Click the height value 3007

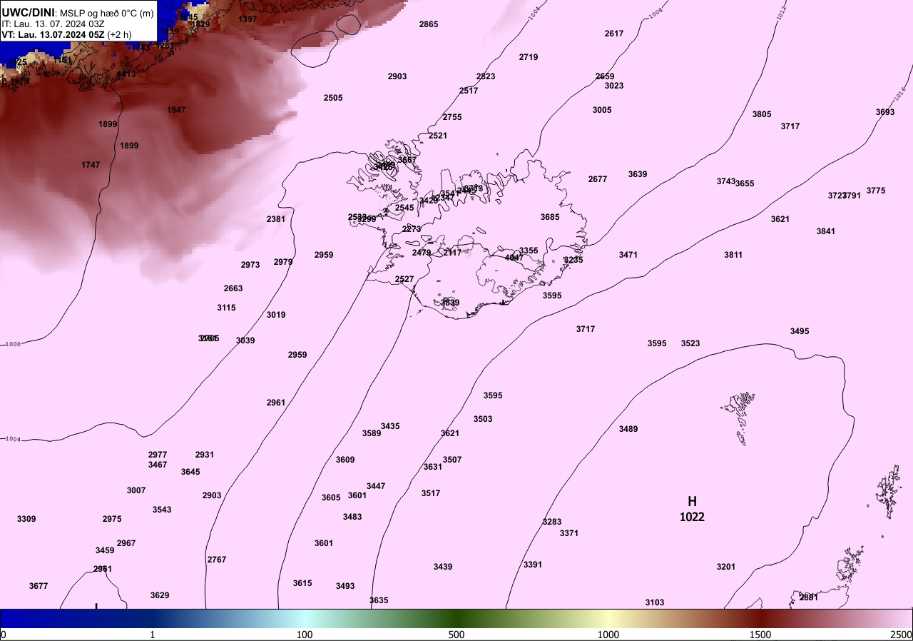[136, 490]
